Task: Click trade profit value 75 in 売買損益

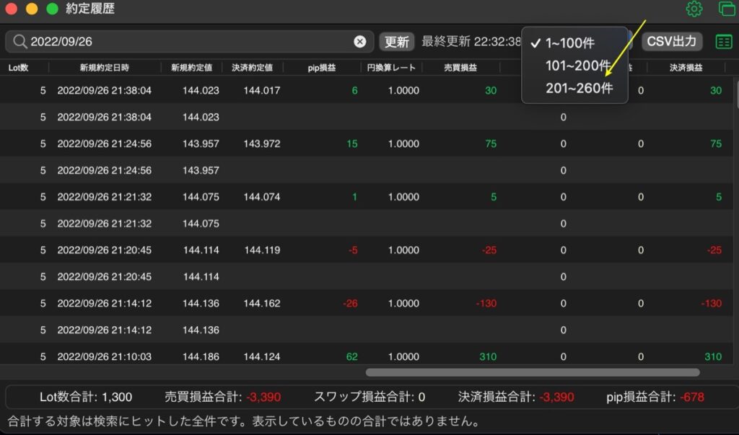Action: click(491, 144)
